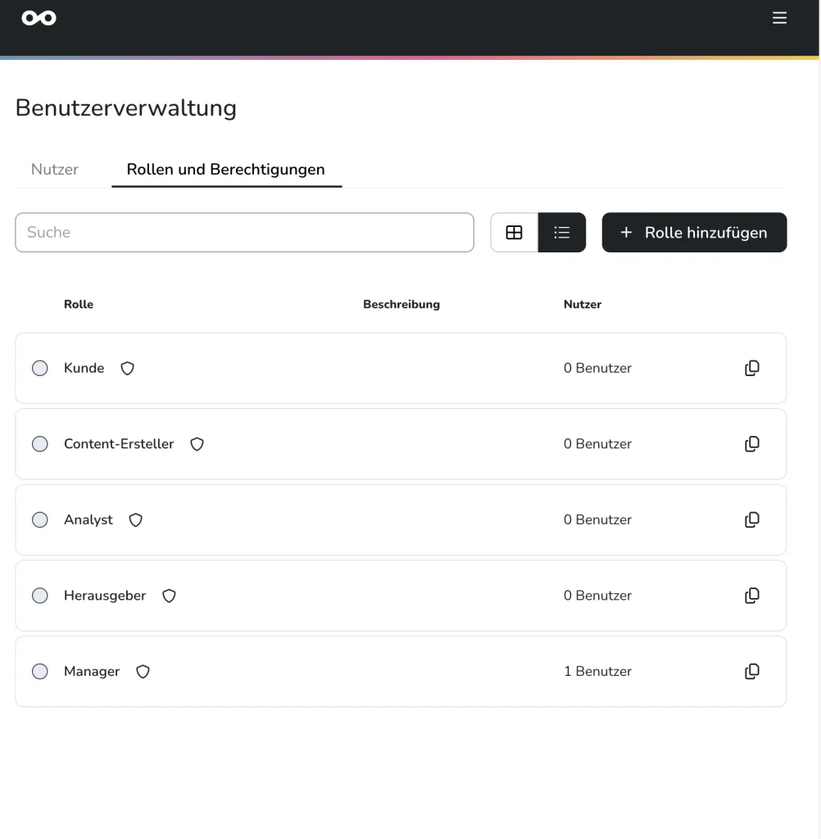Open Rollen und Berechtigungen tab
The width and height of the screenshot is (821, 839).
point(225,170)
